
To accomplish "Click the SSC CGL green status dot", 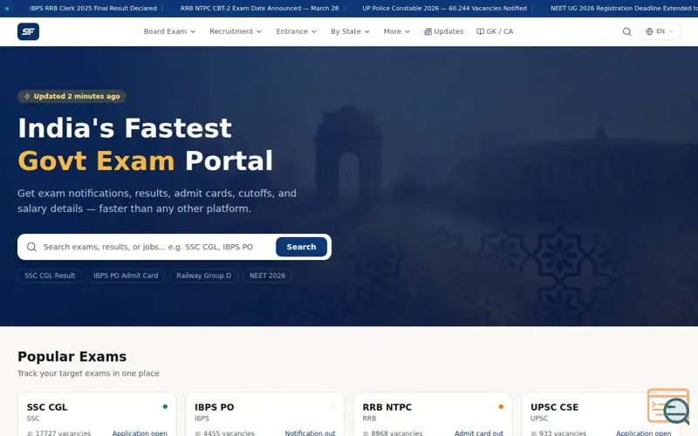I will coord(165,406).
